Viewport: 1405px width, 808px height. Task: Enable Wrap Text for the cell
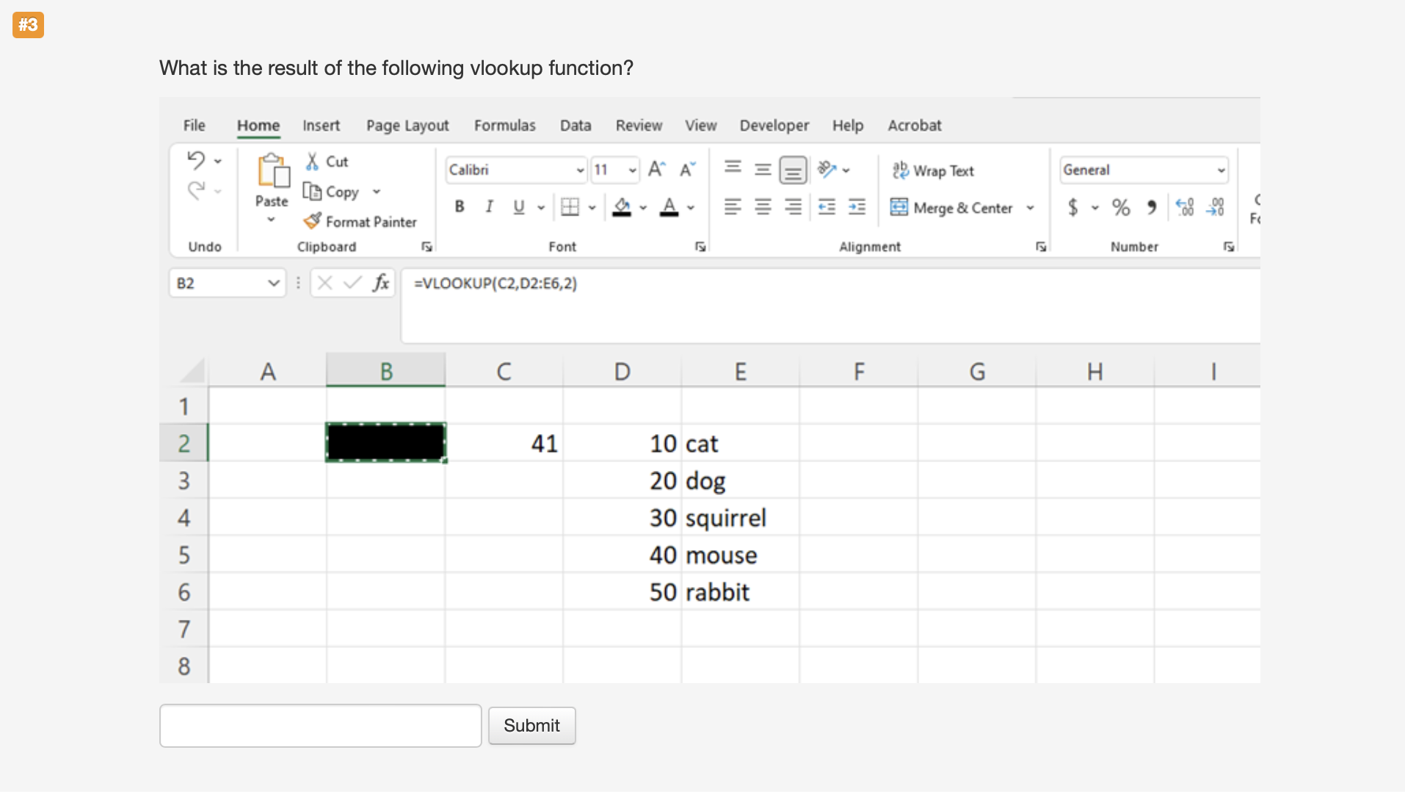pyautogui.click(x=934, y=170)
